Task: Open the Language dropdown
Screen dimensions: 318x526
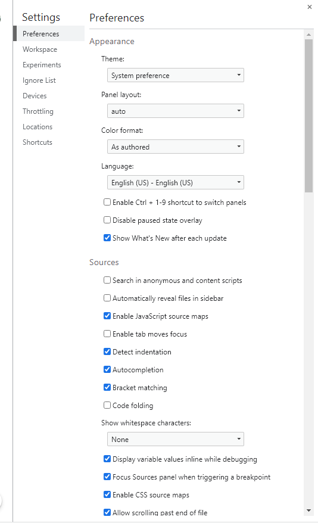Action: 176,182
